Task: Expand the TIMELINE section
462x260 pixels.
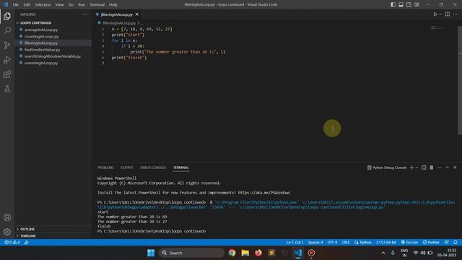Action: pos(27,236)
